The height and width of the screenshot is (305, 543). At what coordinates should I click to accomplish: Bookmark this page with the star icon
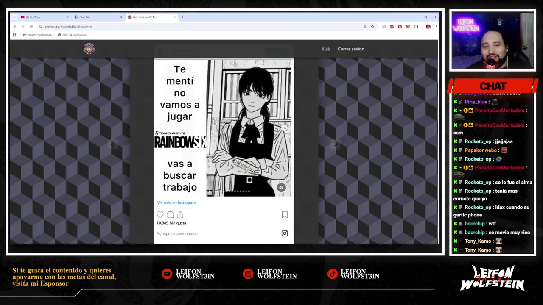pos(372,27)
